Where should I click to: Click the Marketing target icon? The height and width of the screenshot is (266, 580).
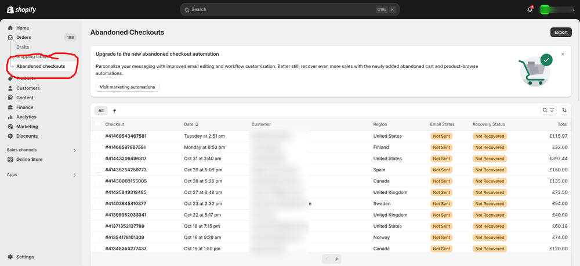[10, 127]
